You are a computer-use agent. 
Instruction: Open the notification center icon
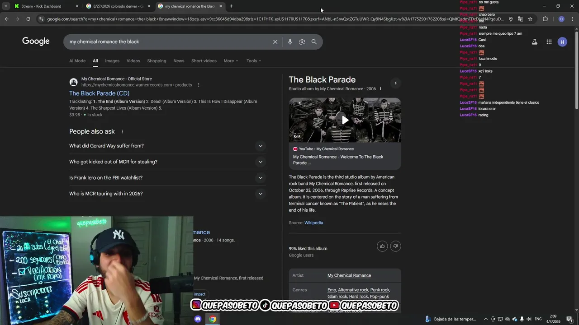pyautogui.click(x=569, y=319)
